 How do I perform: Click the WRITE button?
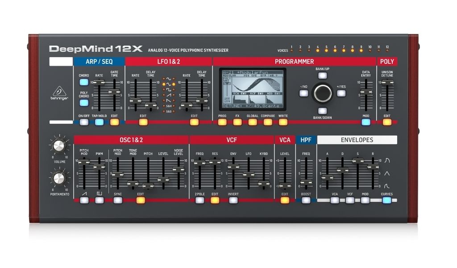click(283, 122)
